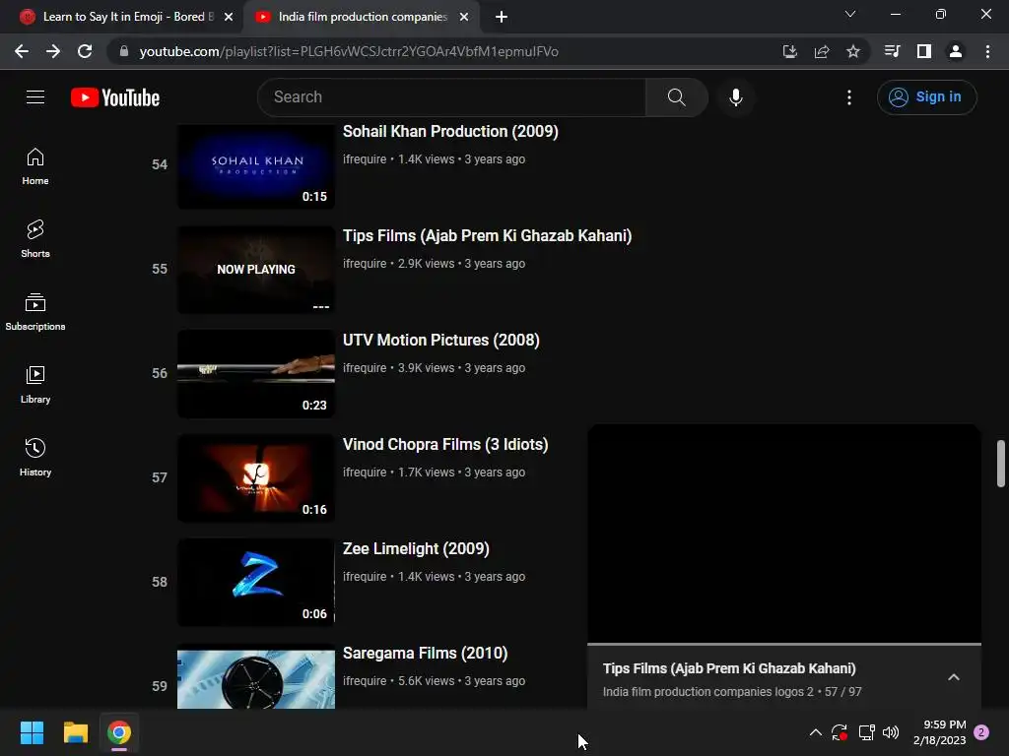The image size is (1009, 756).
Task: Open the Vinod Chopra Films (3 Idiots) title
Action: click(x=445, y=444)
